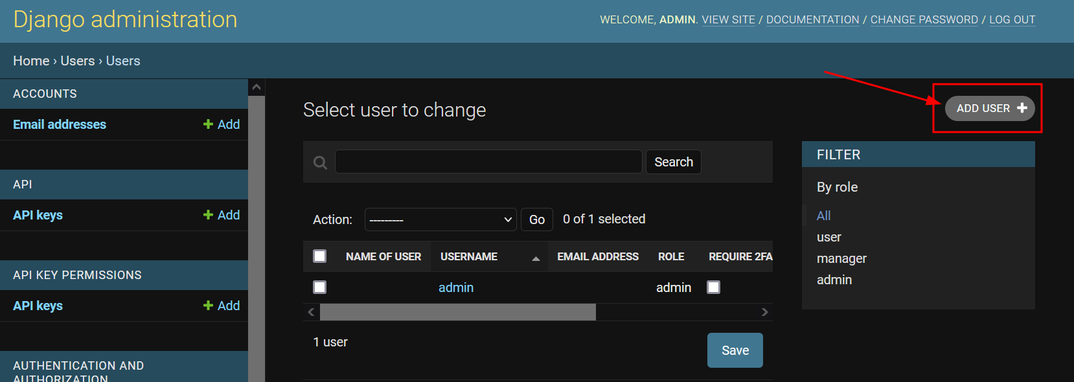Sort by Username column header

pos(469,256)
